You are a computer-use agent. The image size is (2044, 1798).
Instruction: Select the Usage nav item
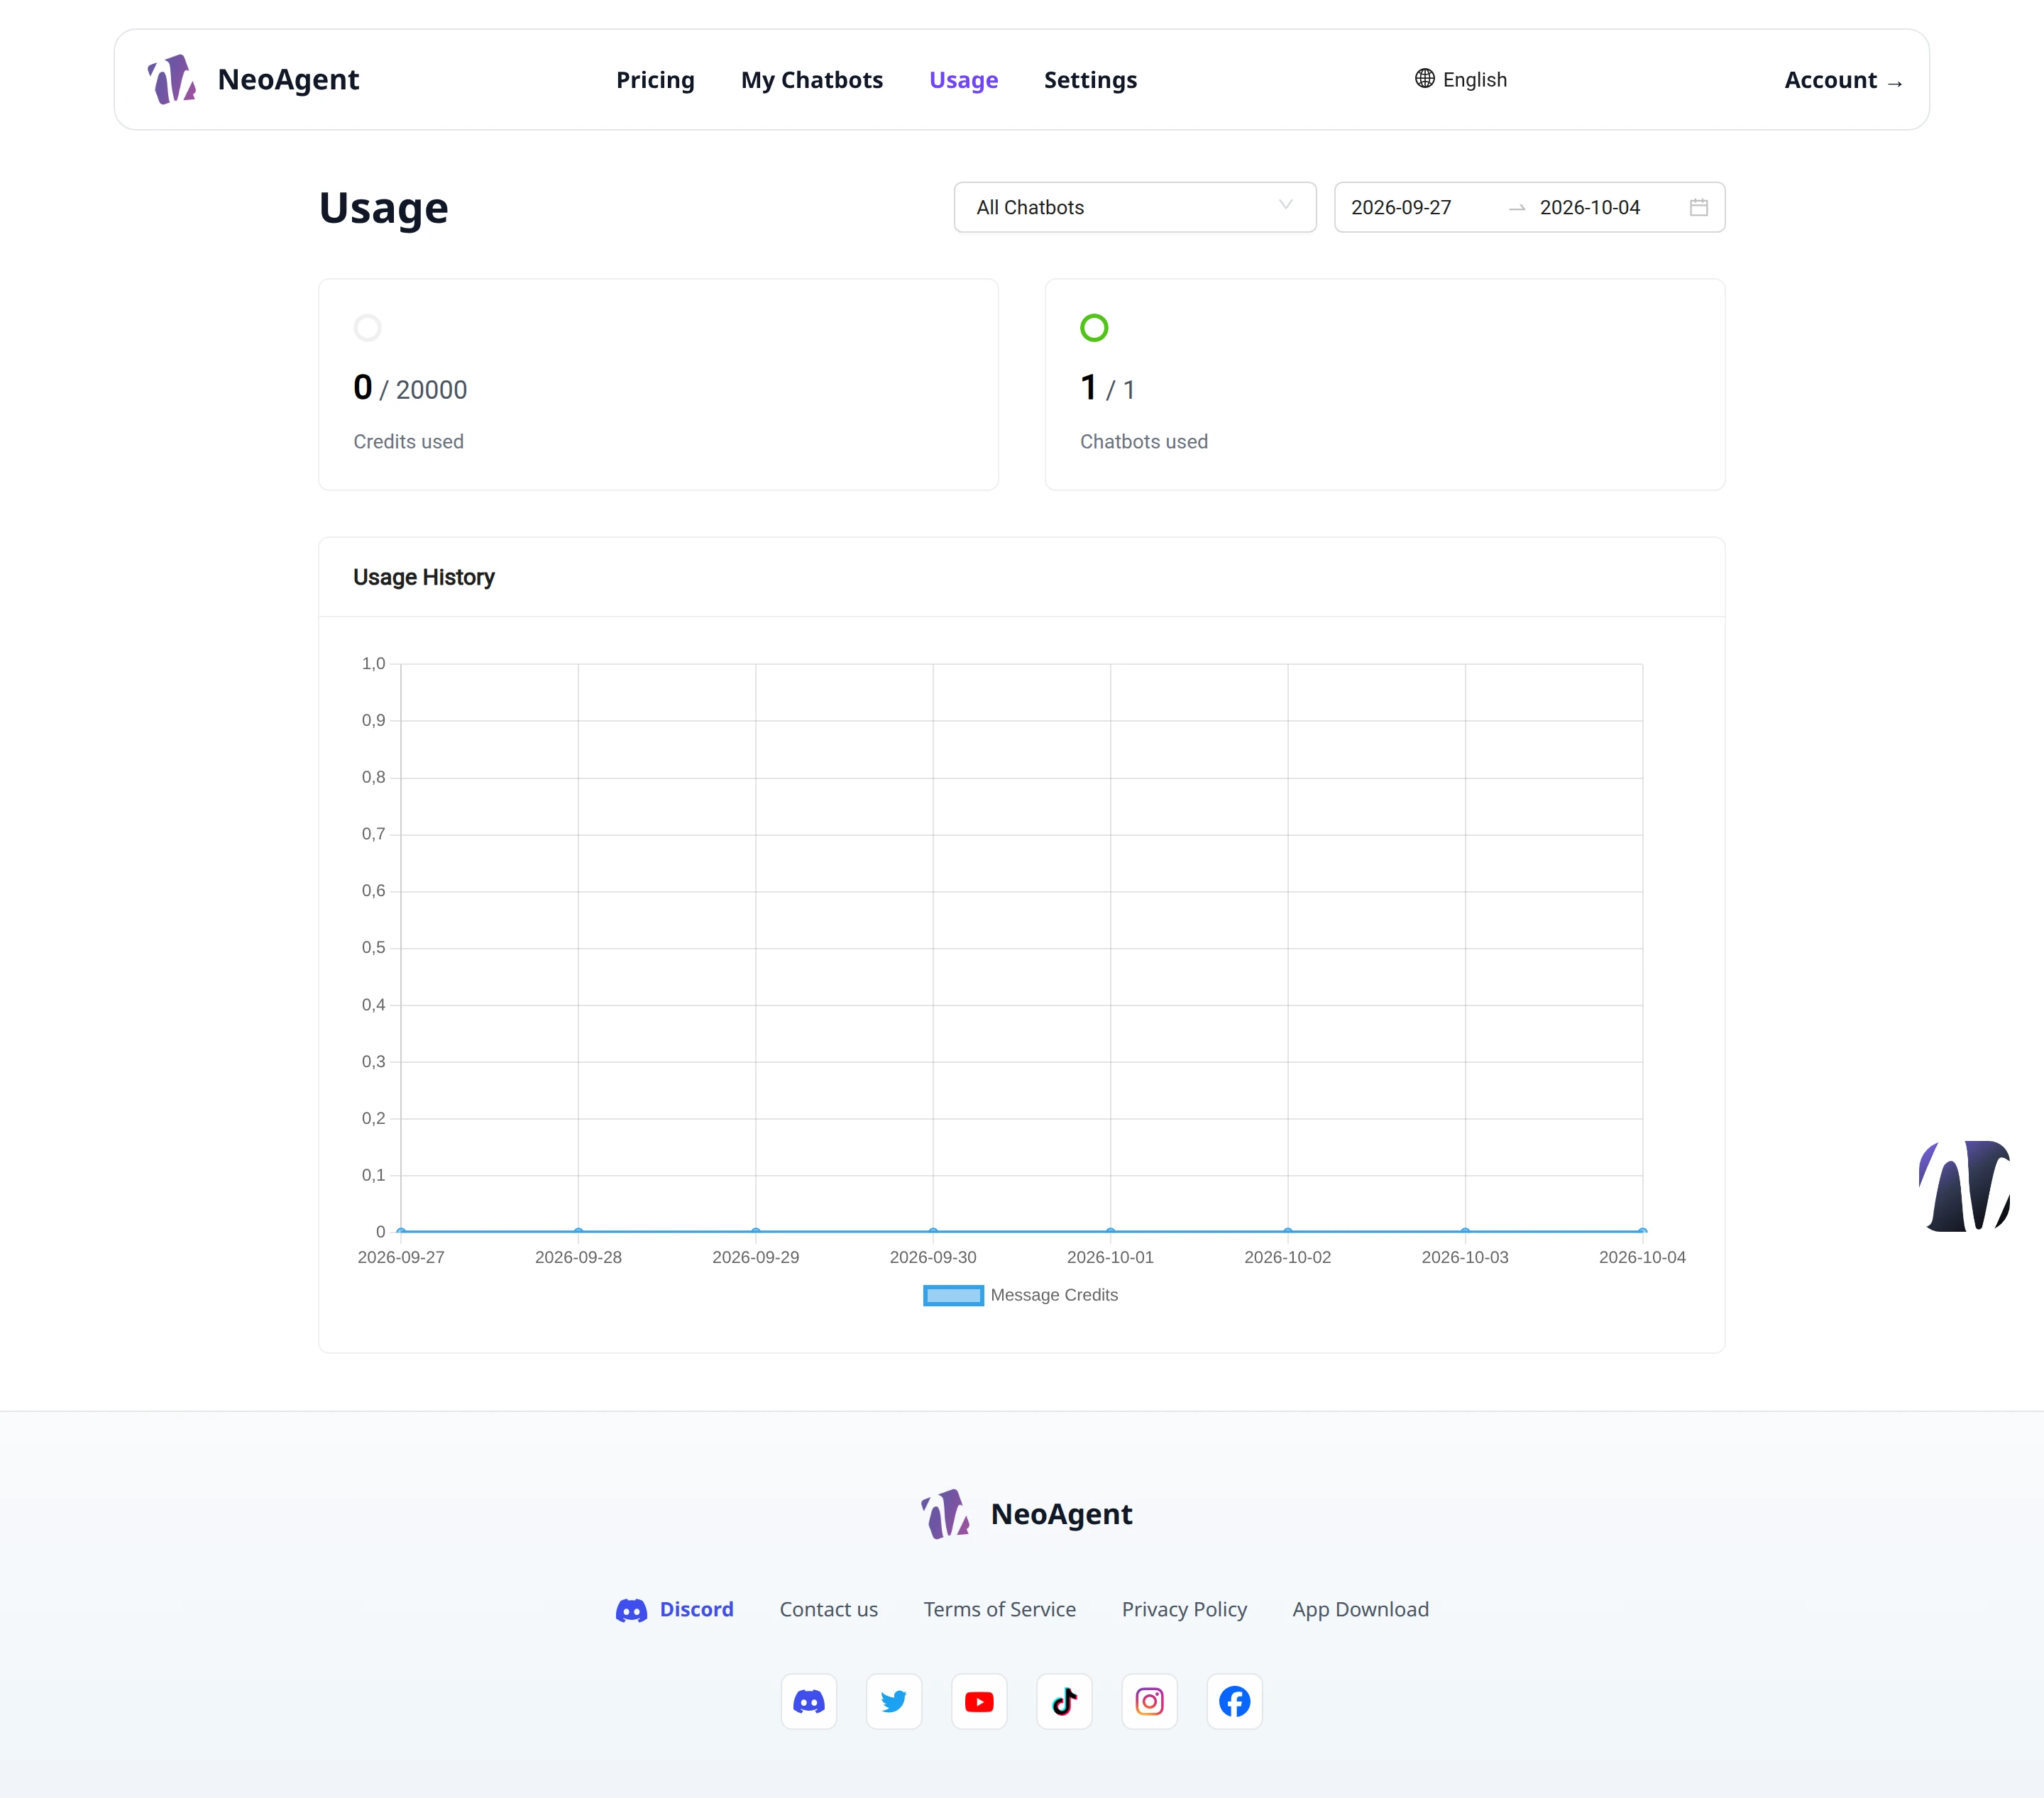click(x=963, y=80)
